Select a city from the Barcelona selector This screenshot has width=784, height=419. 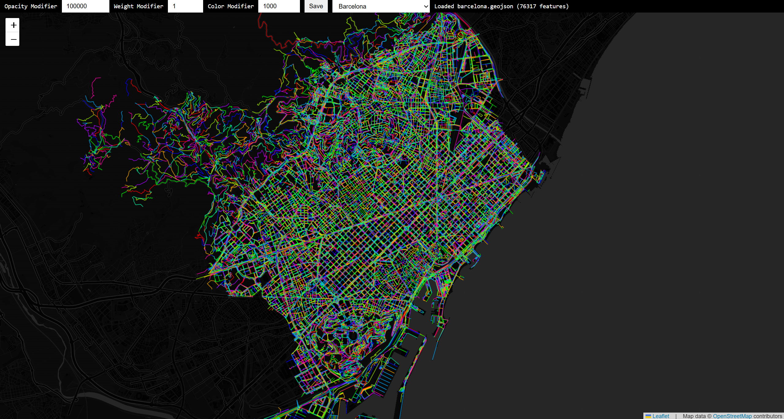tap(381, 6)
